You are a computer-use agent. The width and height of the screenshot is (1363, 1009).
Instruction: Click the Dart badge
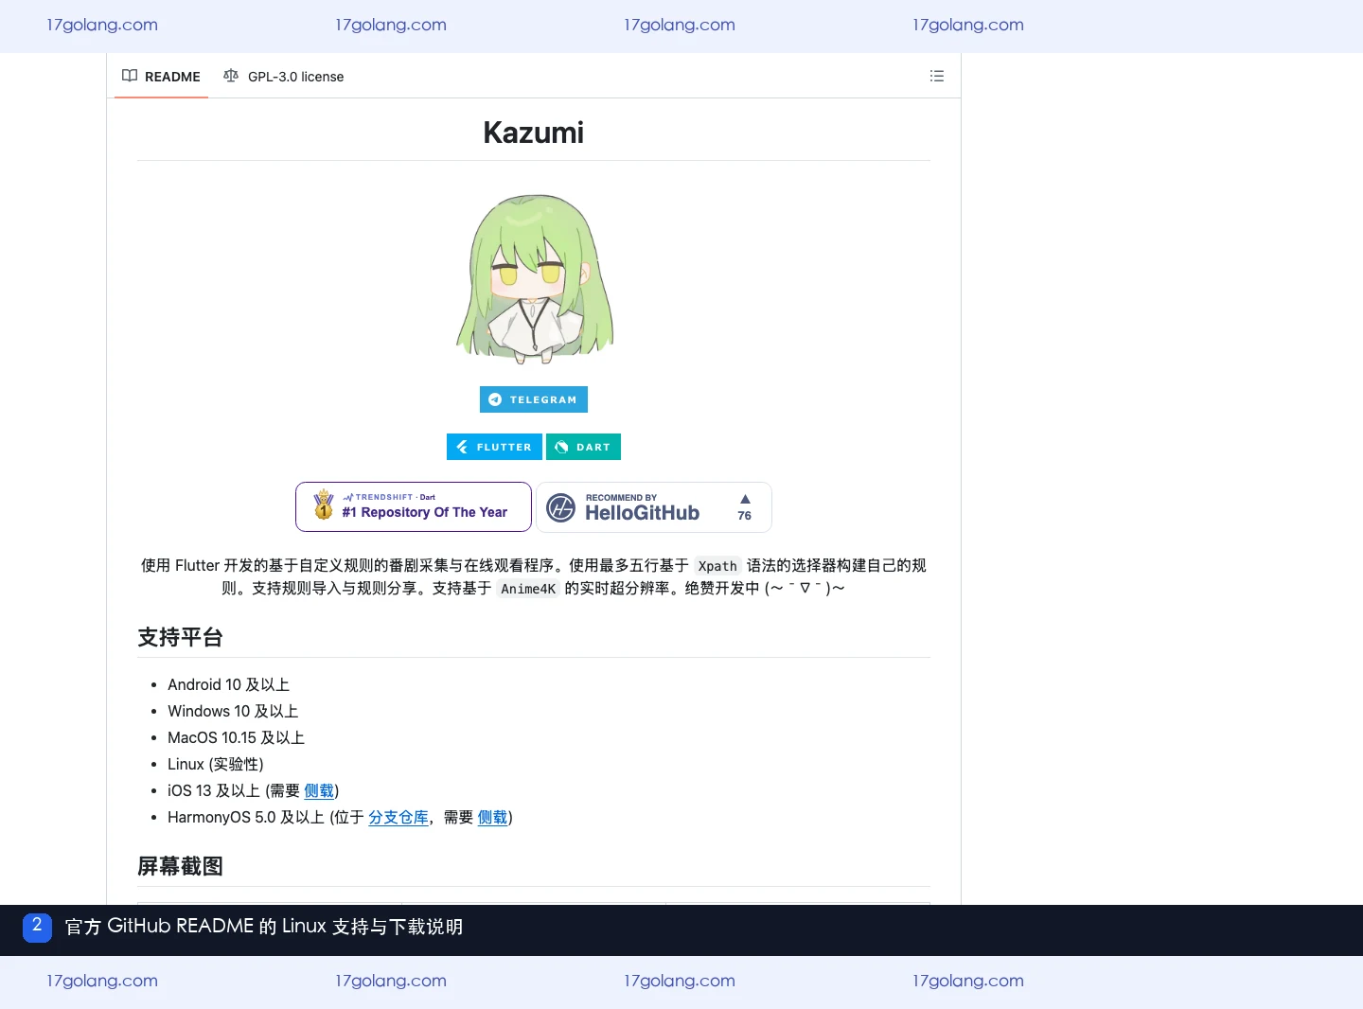tap(583, 447)
